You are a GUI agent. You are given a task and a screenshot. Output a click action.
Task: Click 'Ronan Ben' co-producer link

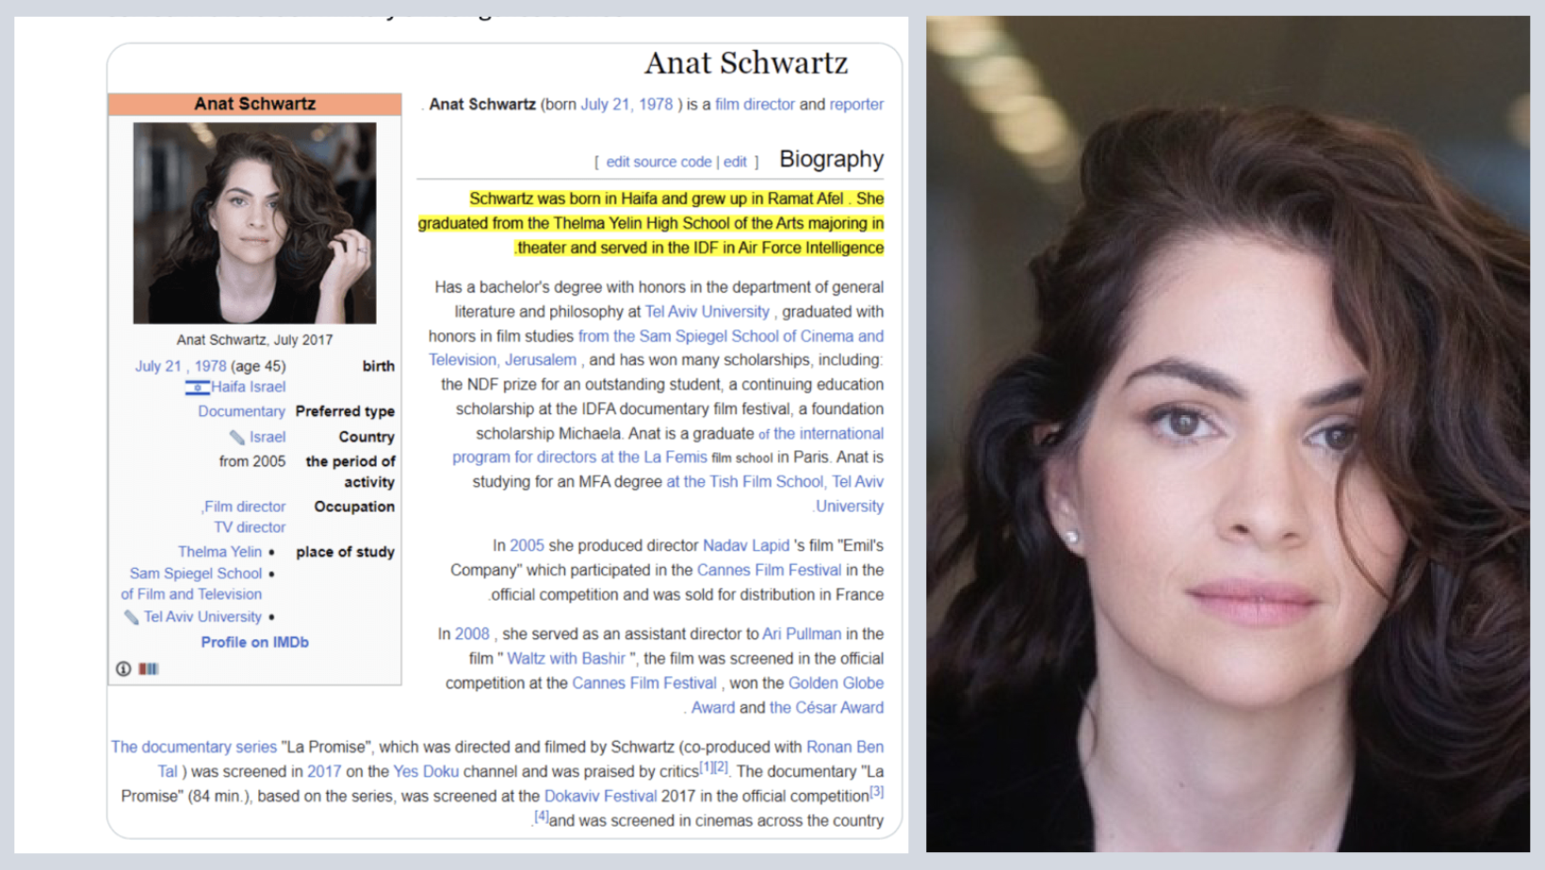(x=845, y=748)
